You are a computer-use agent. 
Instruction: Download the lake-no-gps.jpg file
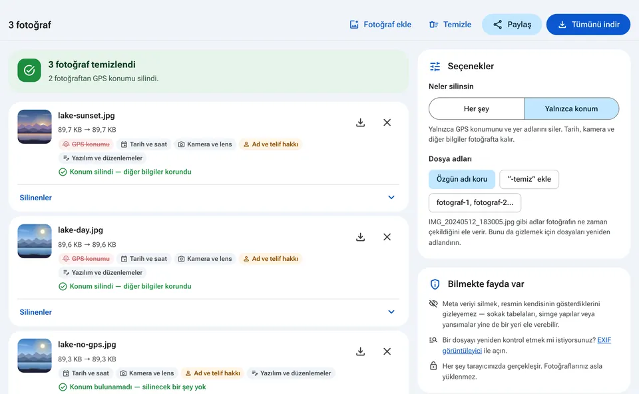[x=360, y=351]
